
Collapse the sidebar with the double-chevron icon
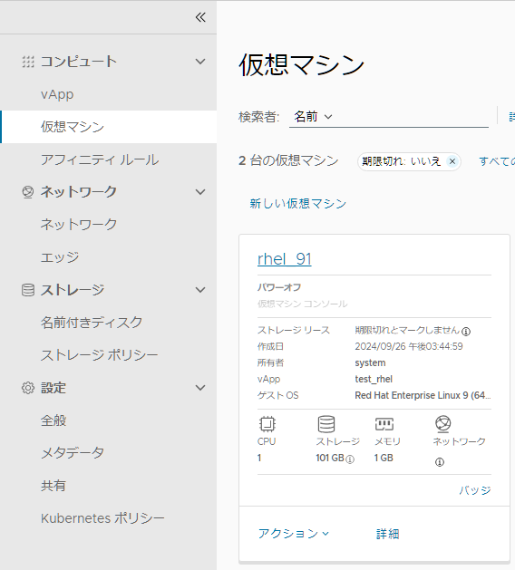200,17
